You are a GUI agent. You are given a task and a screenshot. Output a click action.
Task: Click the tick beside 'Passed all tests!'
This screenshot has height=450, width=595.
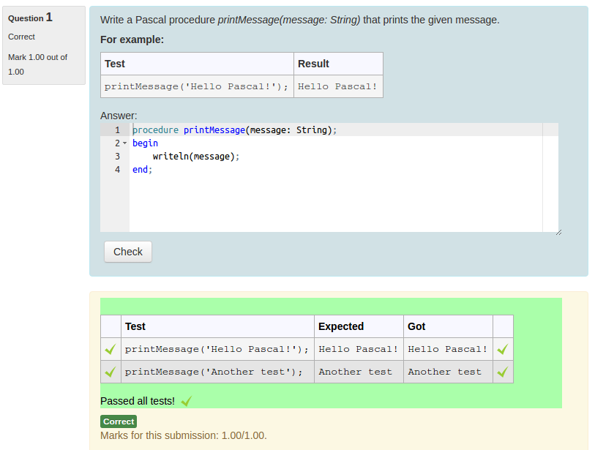point(186,401)
